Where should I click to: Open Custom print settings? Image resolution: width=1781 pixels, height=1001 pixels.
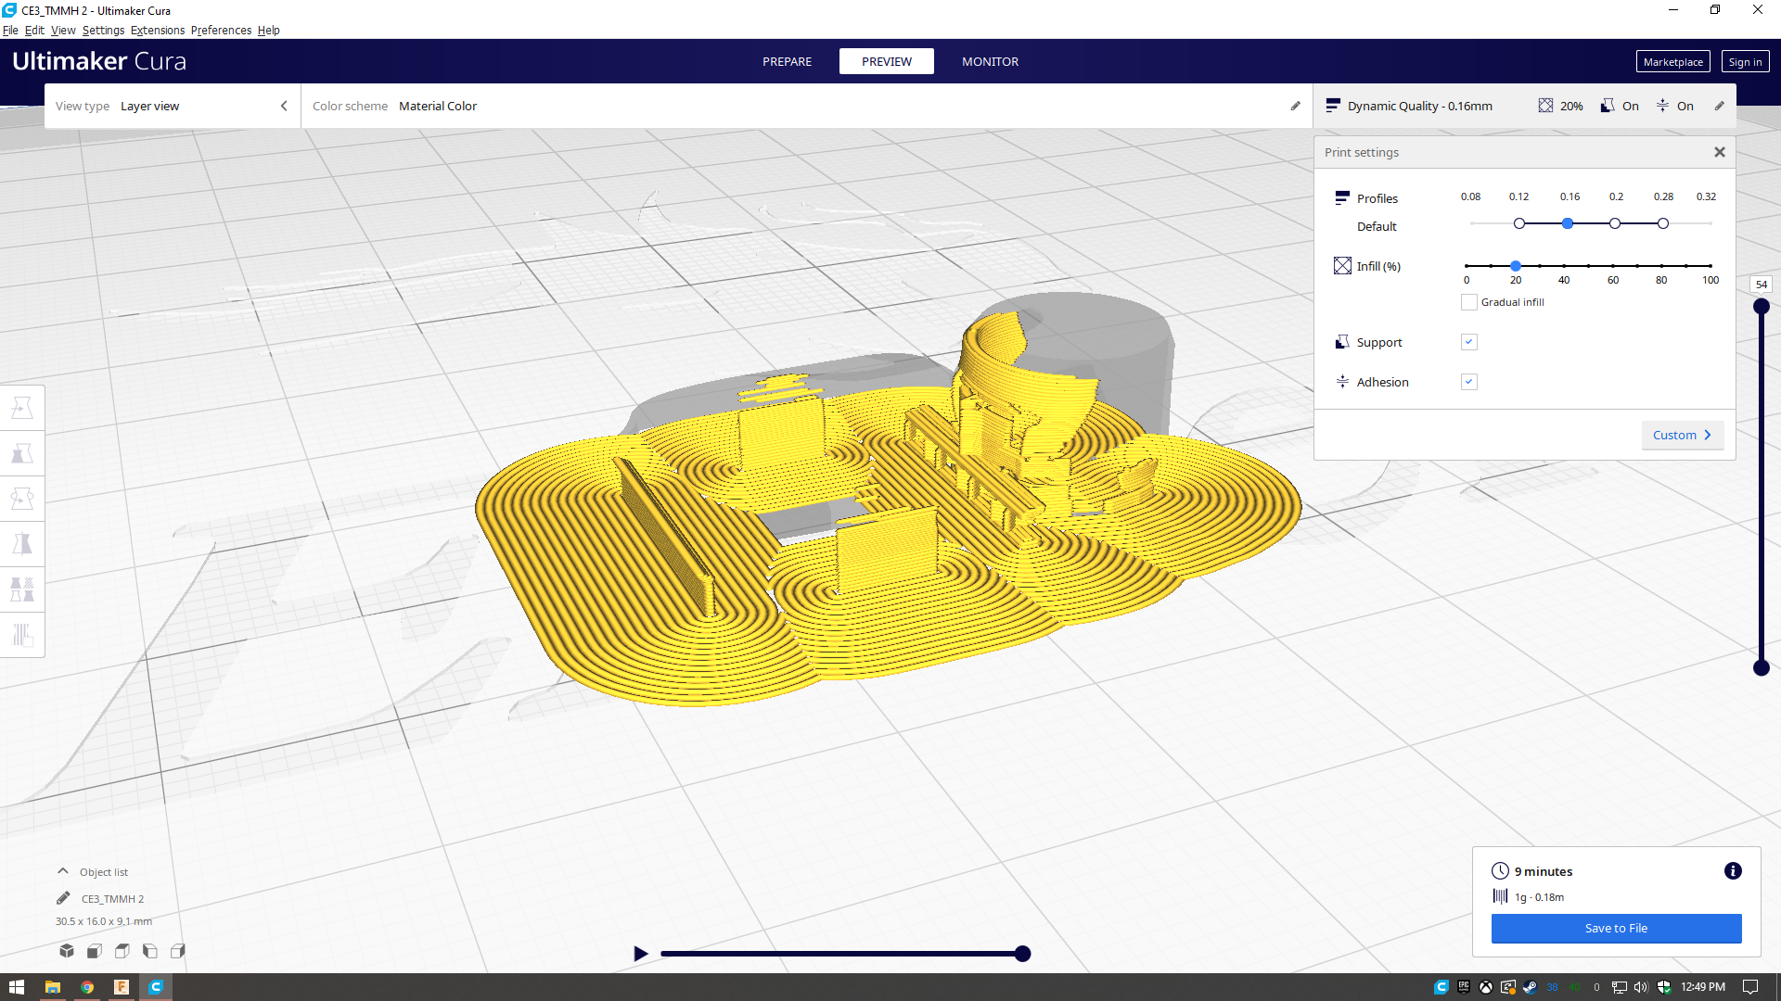point(1682,435)
